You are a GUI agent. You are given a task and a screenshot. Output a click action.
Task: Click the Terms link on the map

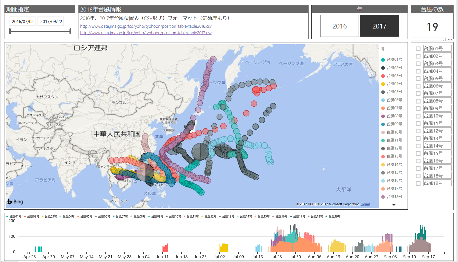(366, 204)
